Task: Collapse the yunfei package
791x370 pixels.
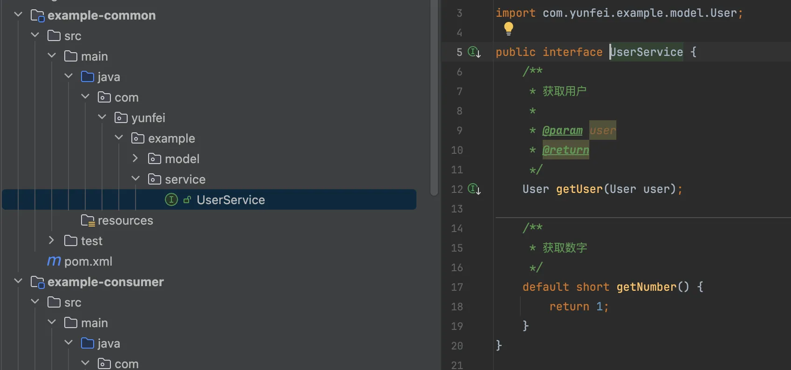Action: point(102,117)
